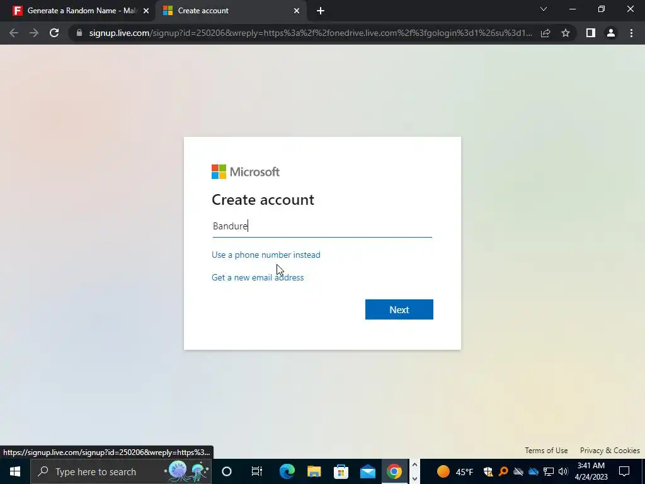Click the taskbar overflow down arrow
The height and width of the screenshot is (484, 645).
414,479
